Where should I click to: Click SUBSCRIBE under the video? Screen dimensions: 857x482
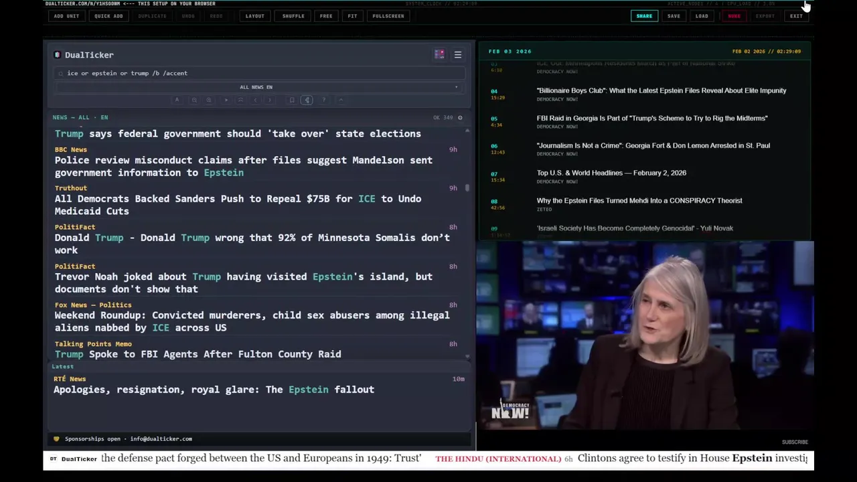pyautogui.click(x=795, y=442)
